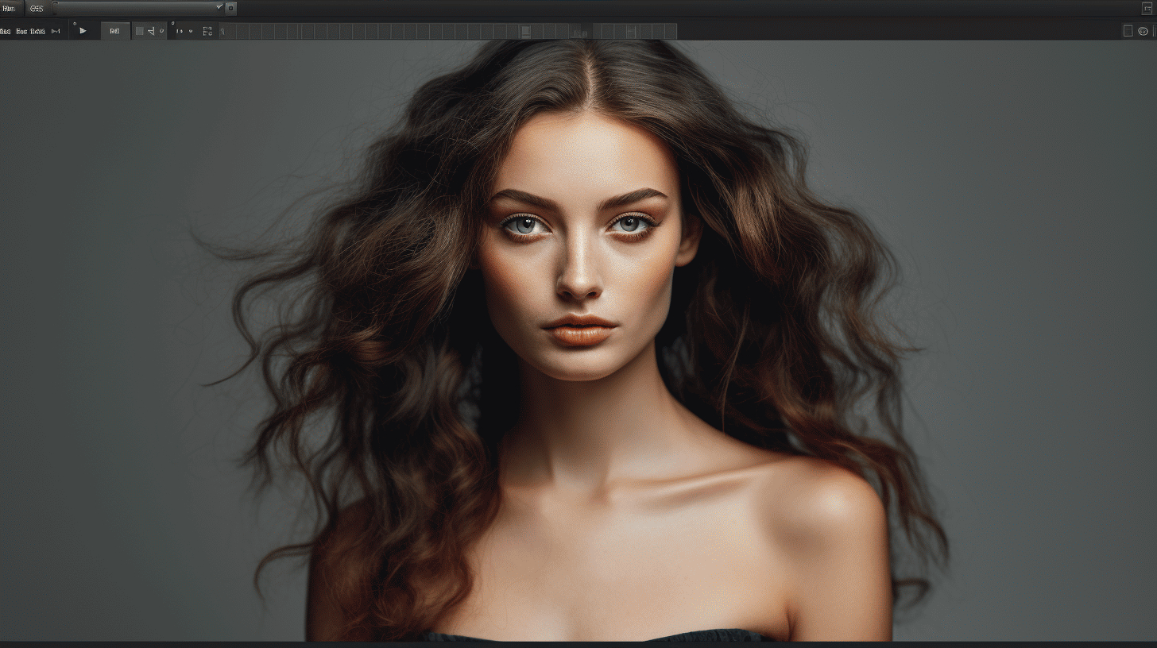The image size is (1157, 648).
Task: Click the small square button beside the dropdown
Action: tap(230, 8)
